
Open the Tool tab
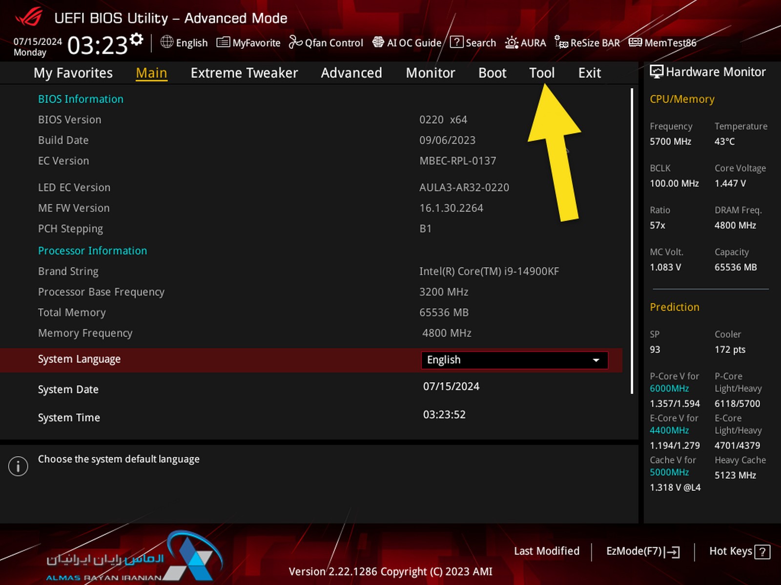[x=542, y=73]
